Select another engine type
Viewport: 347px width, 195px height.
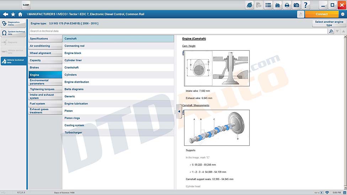tap(329, 23)
